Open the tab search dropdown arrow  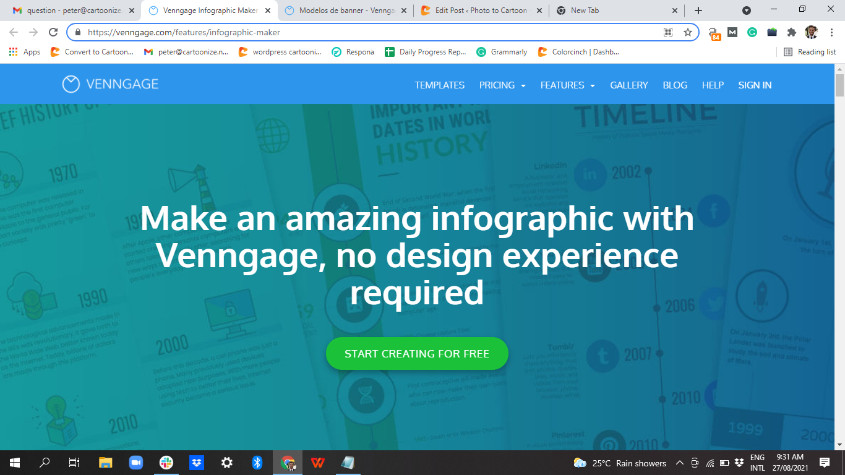click(x=747, y=11)
